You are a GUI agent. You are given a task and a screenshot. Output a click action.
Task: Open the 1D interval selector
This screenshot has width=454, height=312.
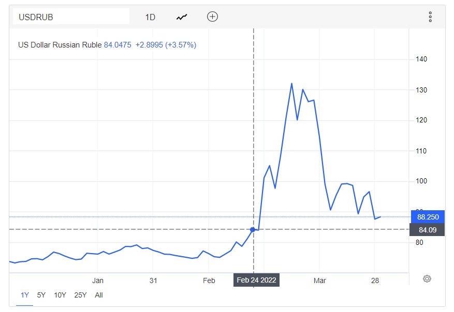(x=150, y=17)
